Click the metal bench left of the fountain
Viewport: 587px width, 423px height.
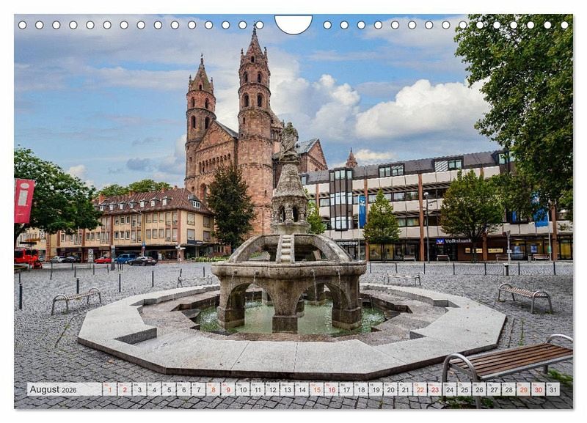pos(76,298)
